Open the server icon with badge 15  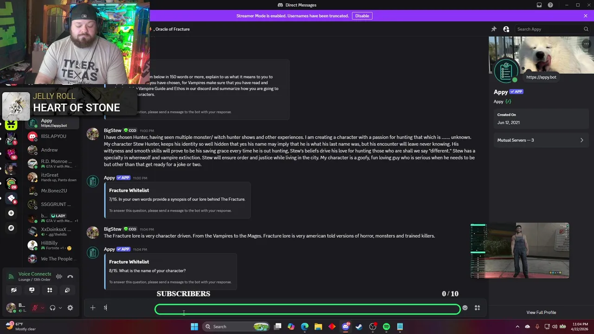pyautogui.click(x=11, y=153)
